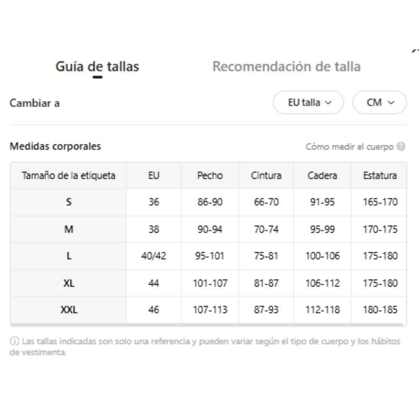Click the Cadera column header
The image size is (419, 419).
tap(322, 176)
